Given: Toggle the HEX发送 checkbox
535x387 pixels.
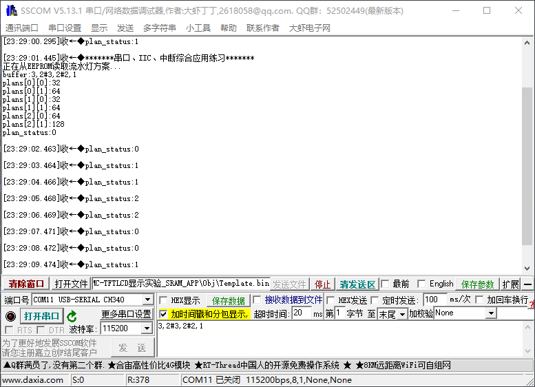Looking at the screenshot, I should pyautogui.click(x=331, y=300).
